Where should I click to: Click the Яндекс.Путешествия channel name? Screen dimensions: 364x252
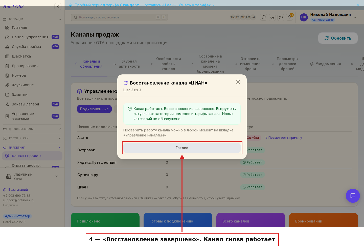pos(97,162)
